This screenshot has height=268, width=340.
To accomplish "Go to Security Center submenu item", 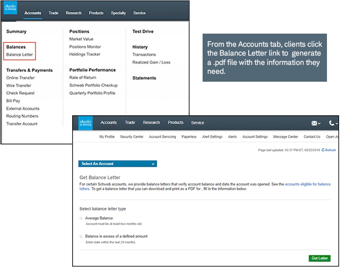I will [x=132, y=137].
